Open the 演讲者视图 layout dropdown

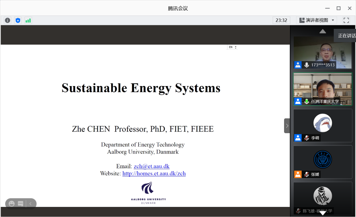[316, 20]
